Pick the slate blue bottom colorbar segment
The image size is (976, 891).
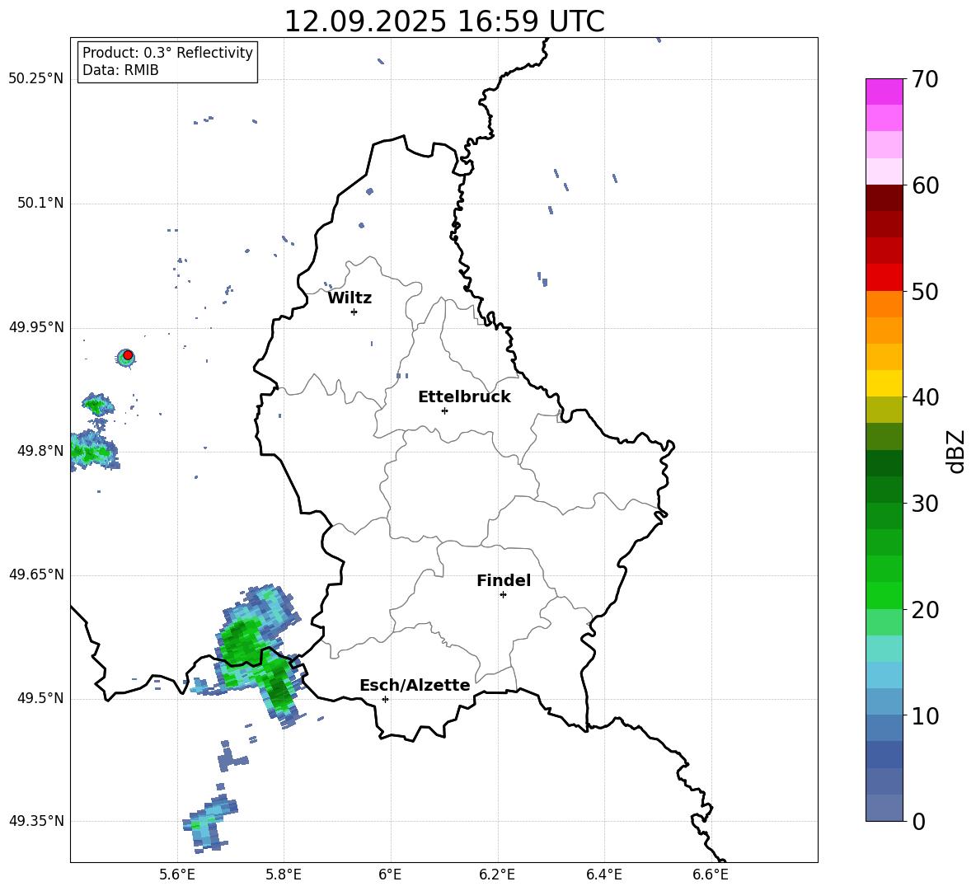pyautogui.click(x=884, y=808)
